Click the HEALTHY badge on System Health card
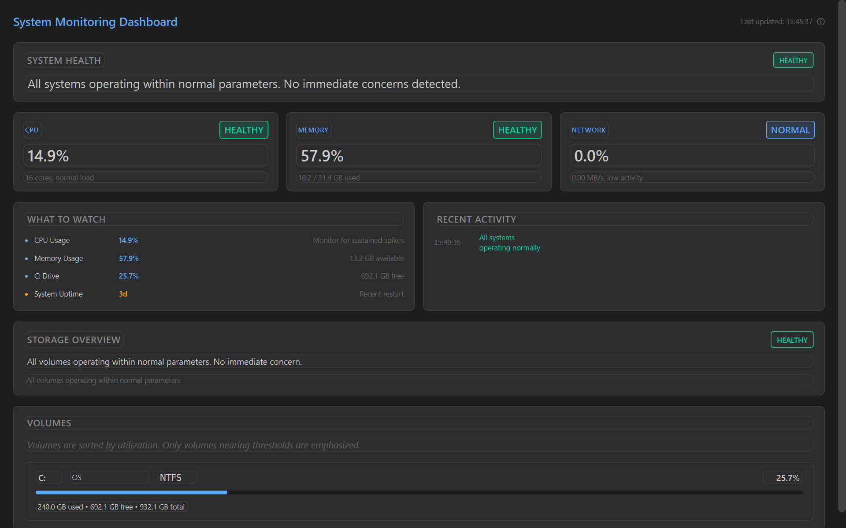The image size is (846, 528). click(x=793, y=60)
